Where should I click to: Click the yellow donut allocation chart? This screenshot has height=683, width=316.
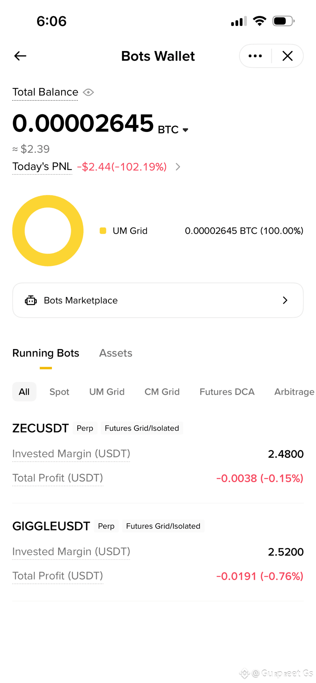point(48,231)
